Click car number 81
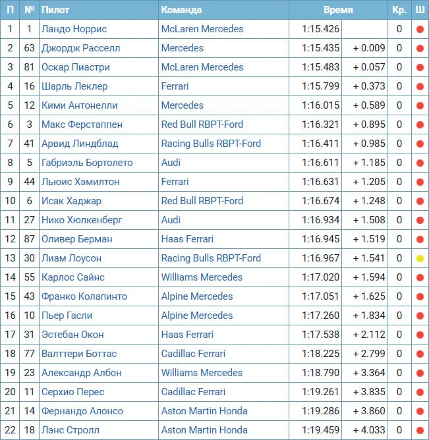 click(29, 67)
